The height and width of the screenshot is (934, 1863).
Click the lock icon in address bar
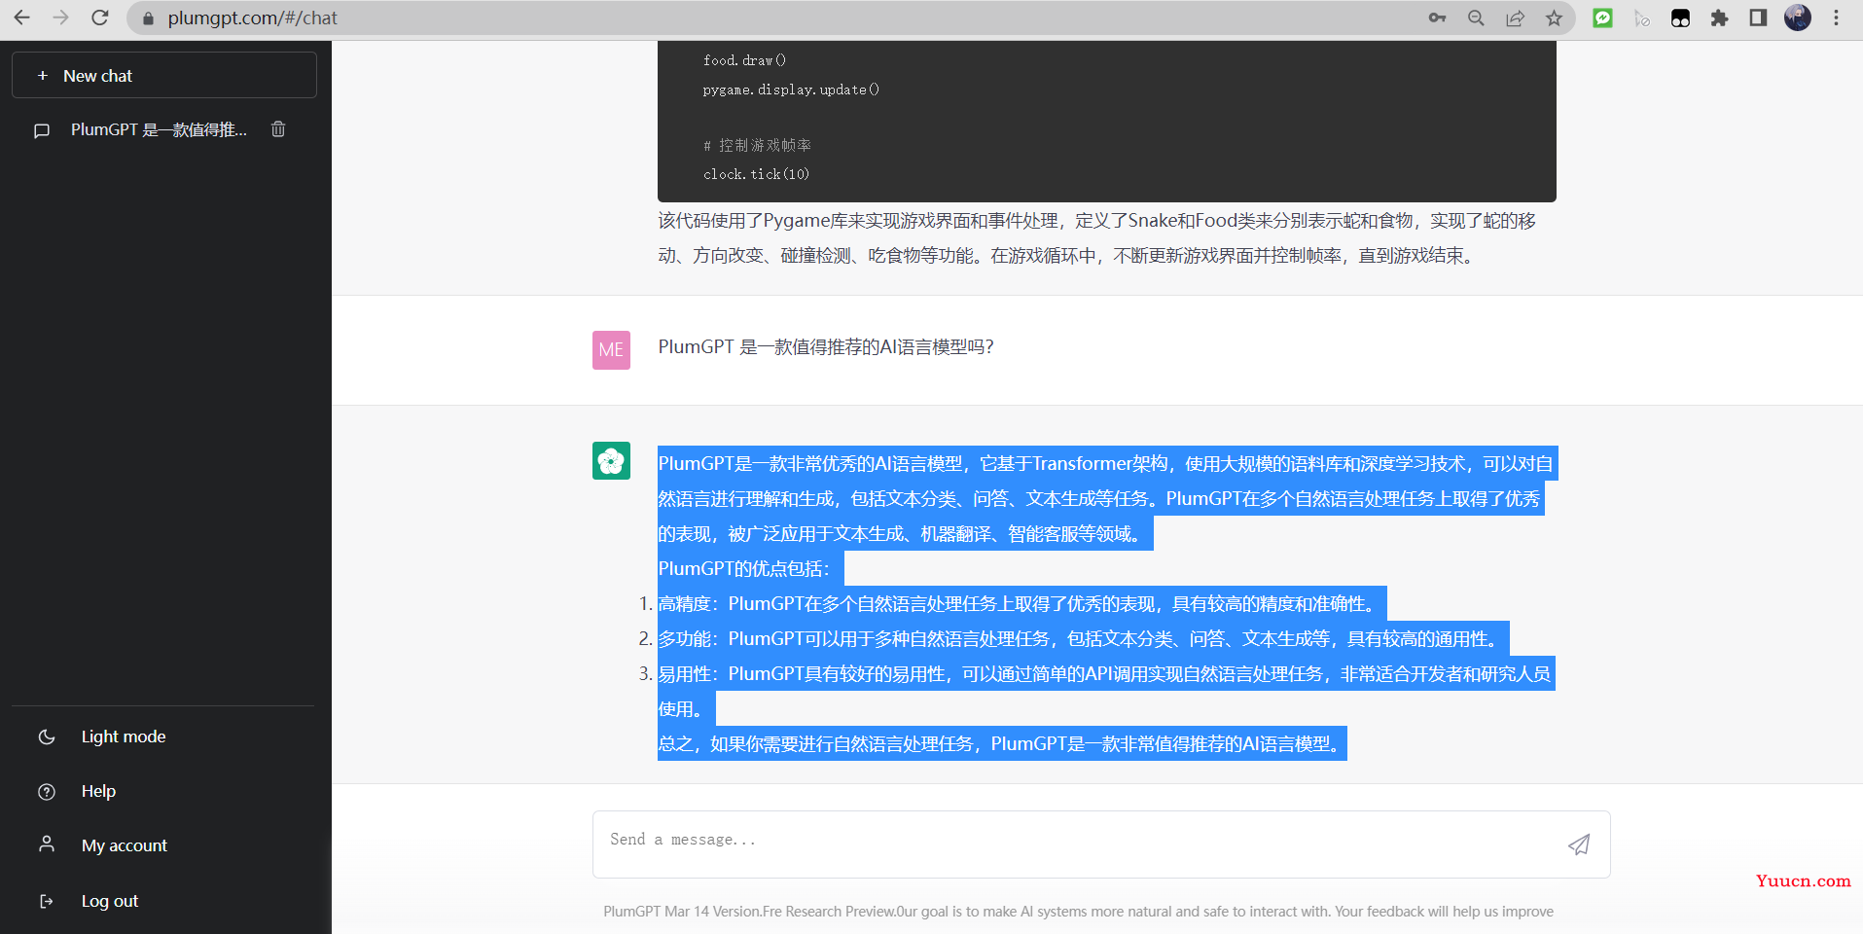coord(148,18)
